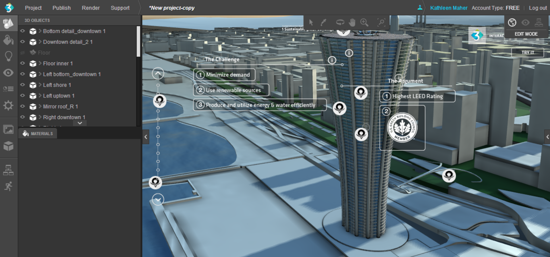Open the lighting bulb panel
This screenshot has width=550, height=257.
pos(9,56)
